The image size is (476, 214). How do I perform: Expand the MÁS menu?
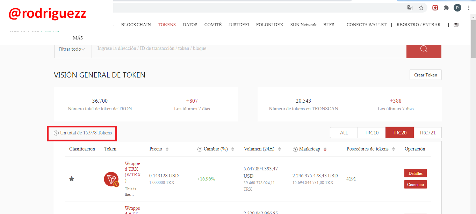point(78,38)
